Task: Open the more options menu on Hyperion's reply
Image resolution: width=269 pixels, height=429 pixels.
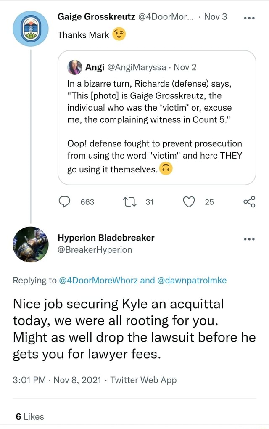Action: point(249,238)
